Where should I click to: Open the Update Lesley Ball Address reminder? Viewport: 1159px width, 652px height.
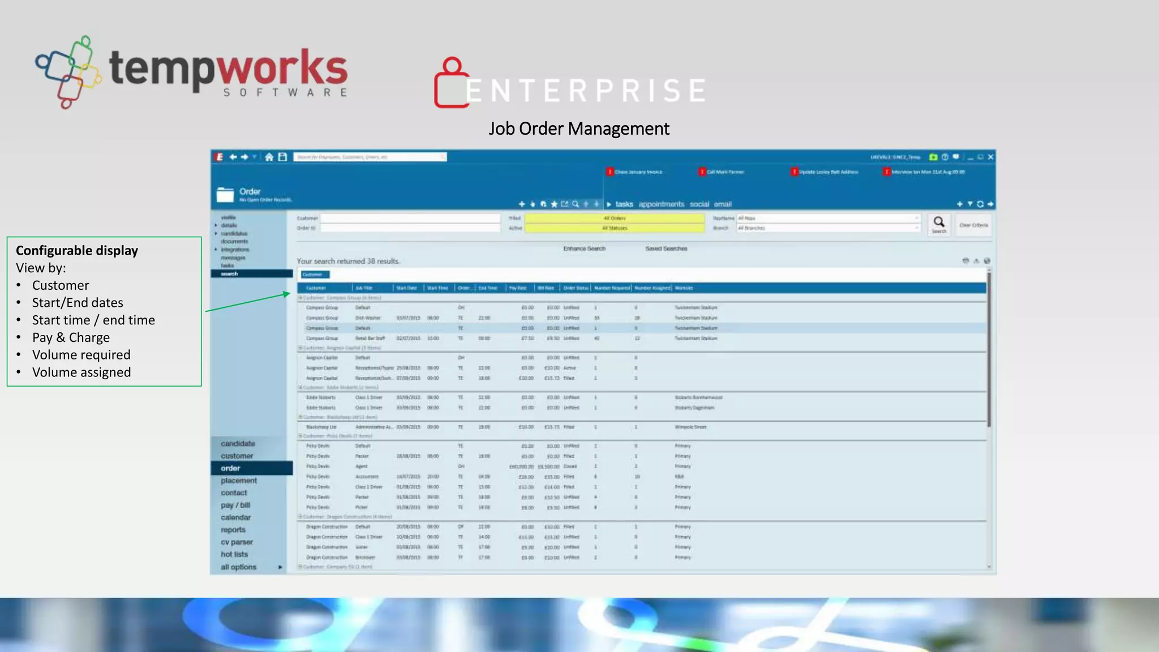pos(825,171)
